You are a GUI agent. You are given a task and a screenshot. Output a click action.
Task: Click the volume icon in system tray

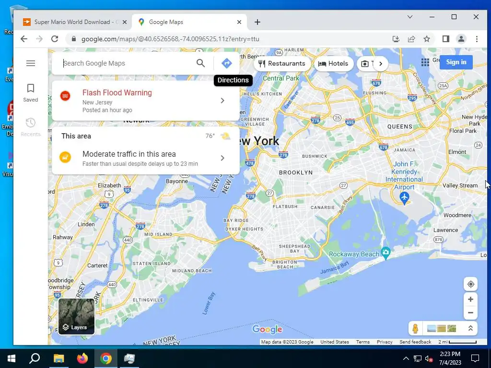pyautogui.click(x=429, y=358)
